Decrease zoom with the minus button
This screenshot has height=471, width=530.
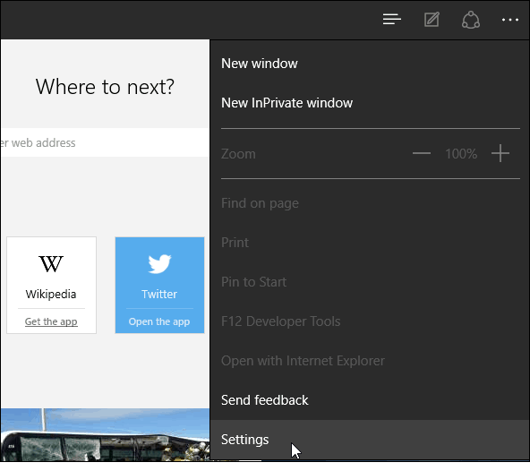point(422,153)
